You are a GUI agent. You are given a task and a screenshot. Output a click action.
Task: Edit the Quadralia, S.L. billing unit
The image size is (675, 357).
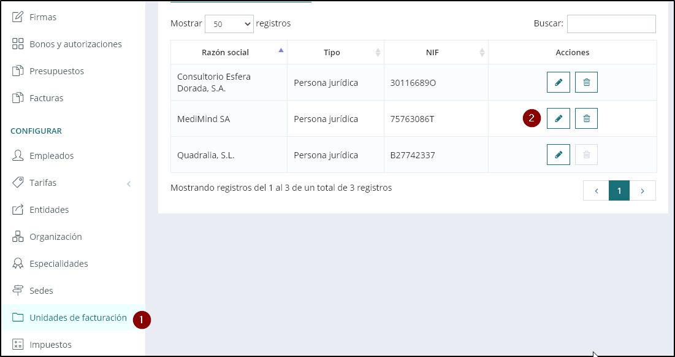point(558,155)
